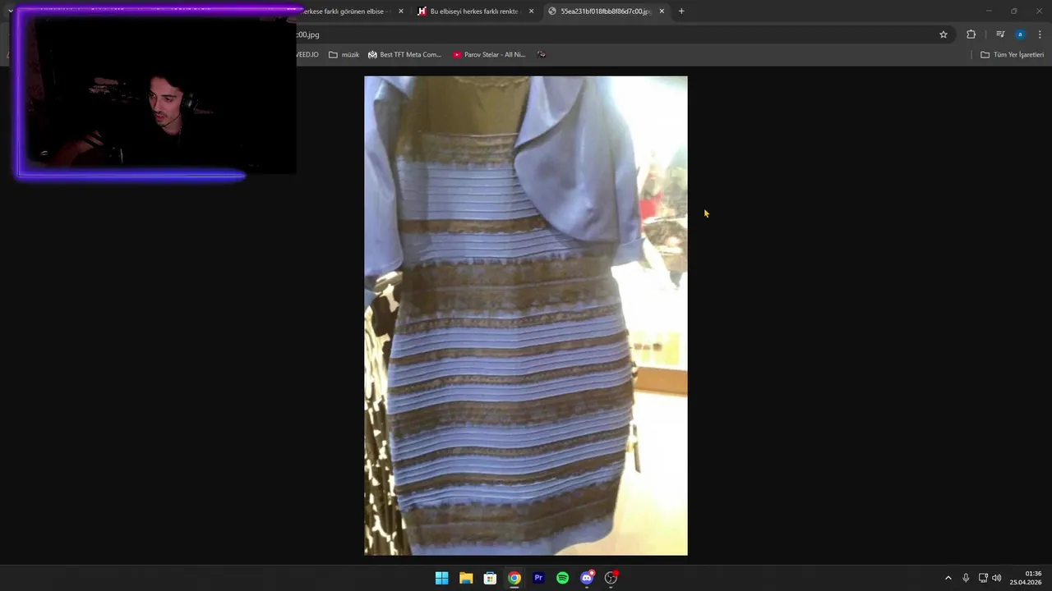Switch to 'Bu elbiseyi herkes farklı renkte' tab
The height and width of the screenshot is (591, 1052).
tap(473, 11)
